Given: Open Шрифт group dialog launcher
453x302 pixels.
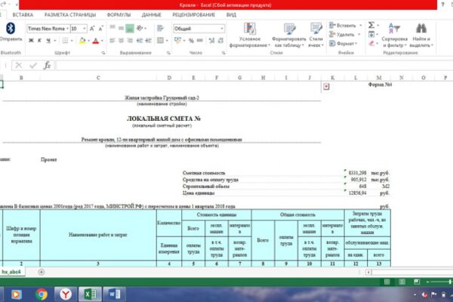Looking at the screenshot, I should [x=103, y=53].
